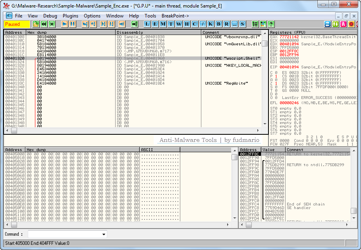Open the blue C system menu icon
This screenshot has width=361, height=250.
click(x=9, y=16)
